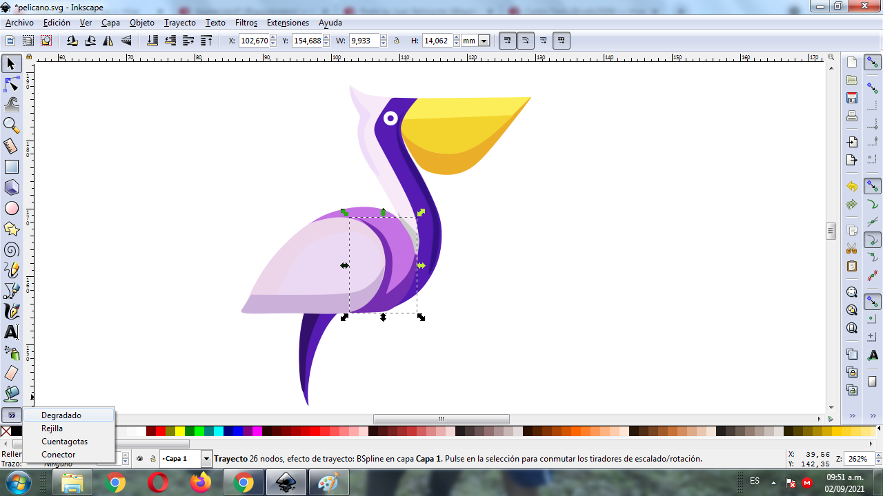Viewport: 883px width, 496px height.
Task: Toggle global snapping at top of snap bar
Action: (873, 63)
